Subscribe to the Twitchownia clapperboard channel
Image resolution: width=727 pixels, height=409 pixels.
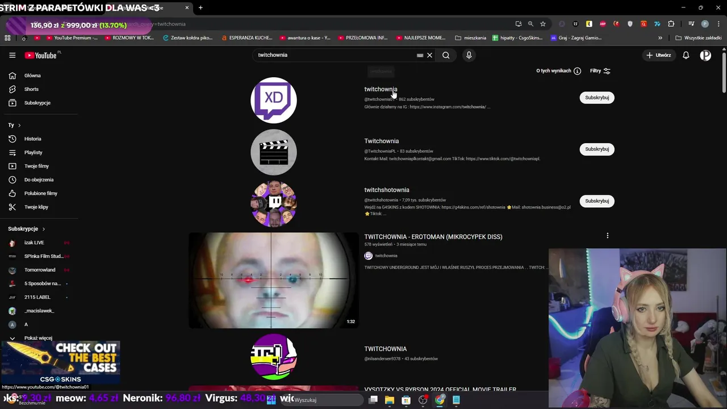click(597, 149)
